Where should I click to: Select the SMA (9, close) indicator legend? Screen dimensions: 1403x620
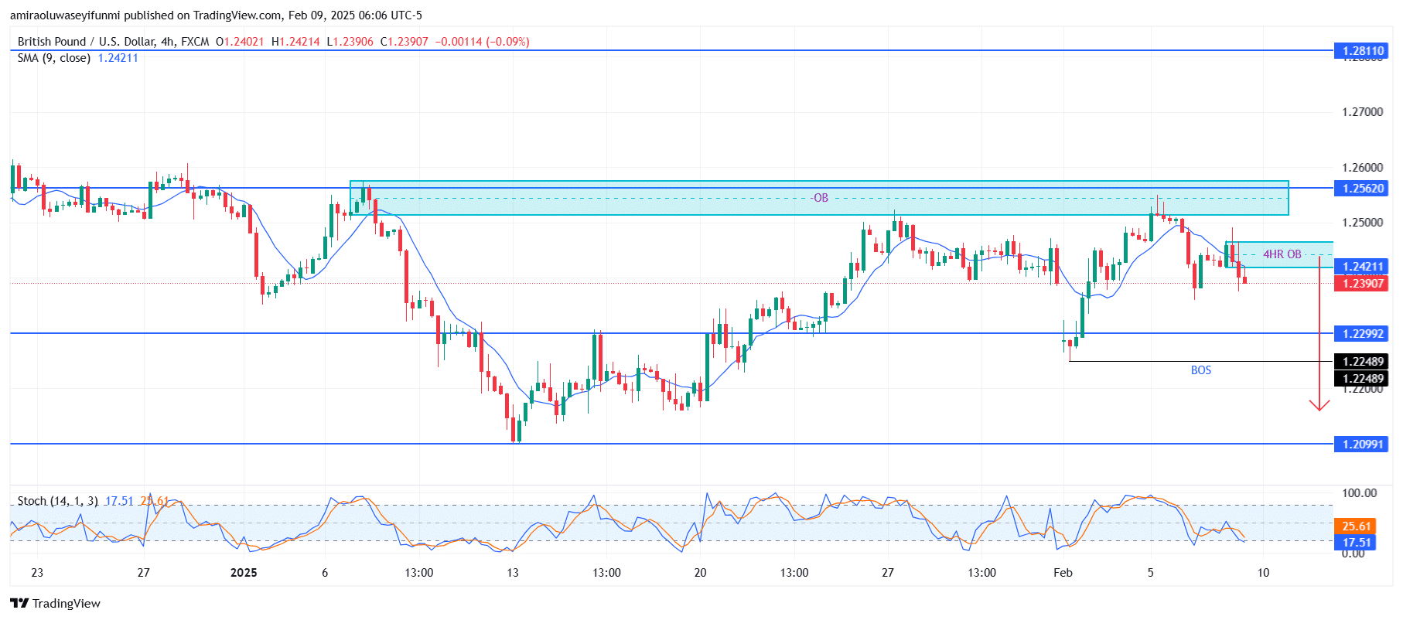point(54,58)
